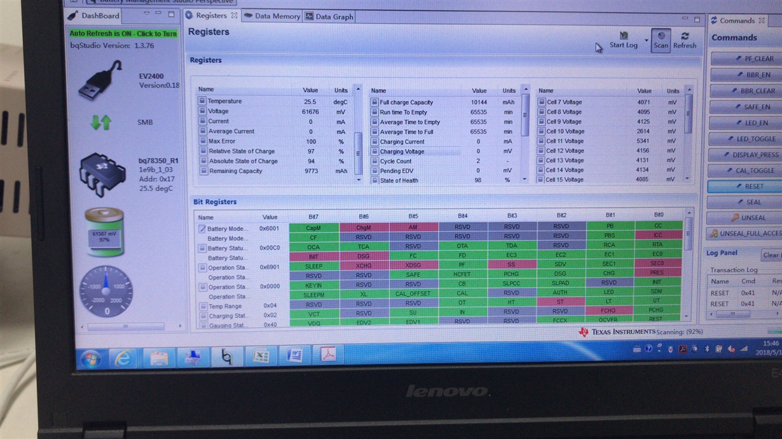The height and width of the screenshot is (439, 782).
Task: Send the UNSEAL command
Action: pos(746,217)
